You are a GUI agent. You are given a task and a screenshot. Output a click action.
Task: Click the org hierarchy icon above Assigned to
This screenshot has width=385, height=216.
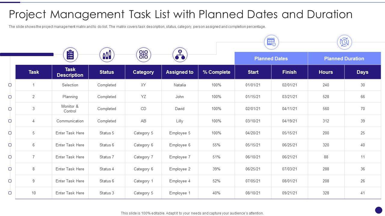coord(180,55)
